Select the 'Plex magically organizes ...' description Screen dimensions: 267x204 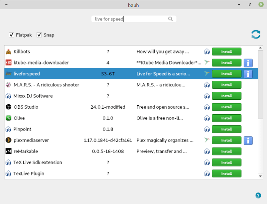[165, 140]
